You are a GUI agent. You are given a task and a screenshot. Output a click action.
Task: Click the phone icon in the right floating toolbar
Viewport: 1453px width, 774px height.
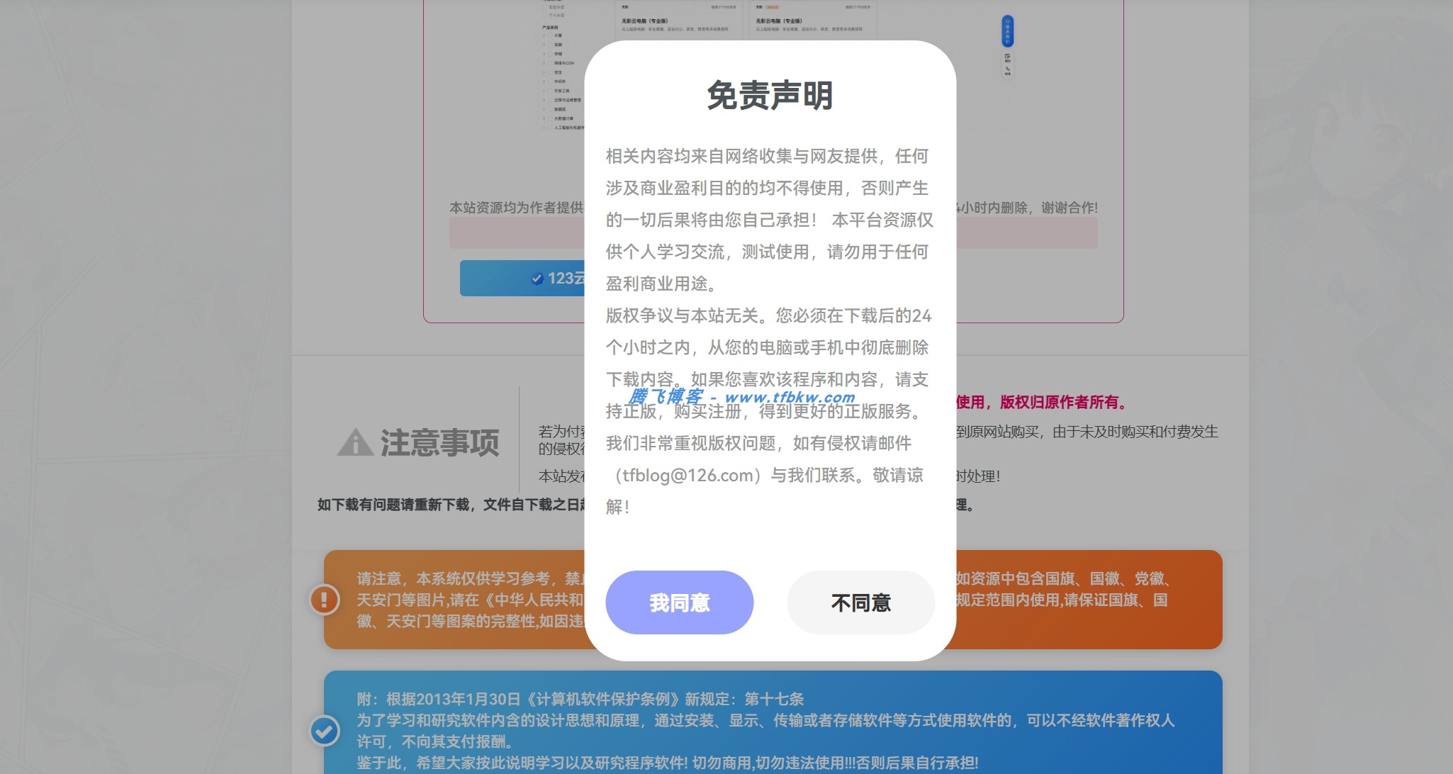1008,69
